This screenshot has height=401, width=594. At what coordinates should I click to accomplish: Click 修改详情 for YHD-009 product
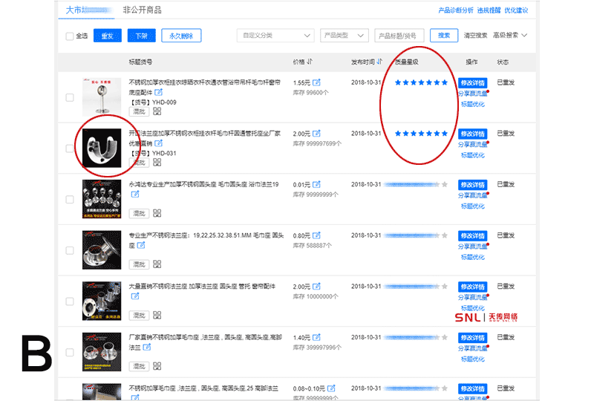[x=473, y=83]
